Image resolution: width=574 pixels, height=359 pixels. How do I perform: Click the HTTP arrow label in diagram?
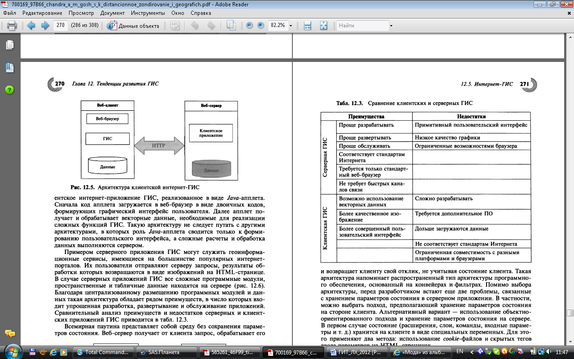159,146
